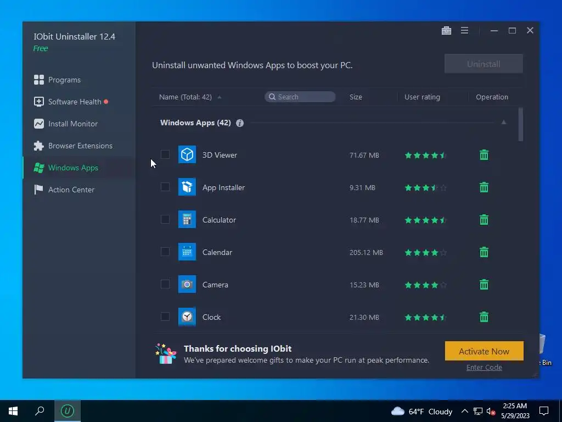Image resolution: width=562 pixels, height=422 pixels.
Task: Delete Calculator using its trash icon
Action: (484, 220)
